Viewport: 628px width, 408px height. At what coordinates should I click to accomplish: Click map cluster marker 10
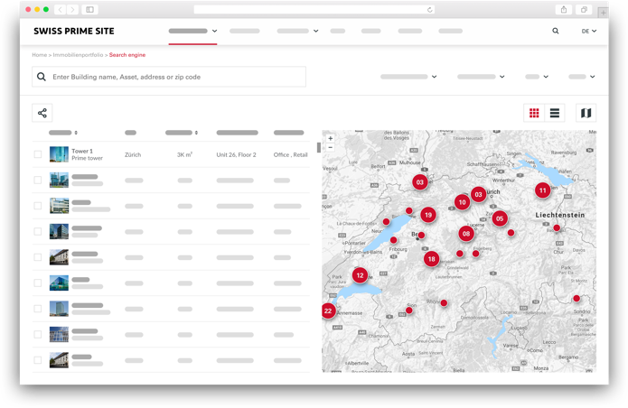coord(462,202)
